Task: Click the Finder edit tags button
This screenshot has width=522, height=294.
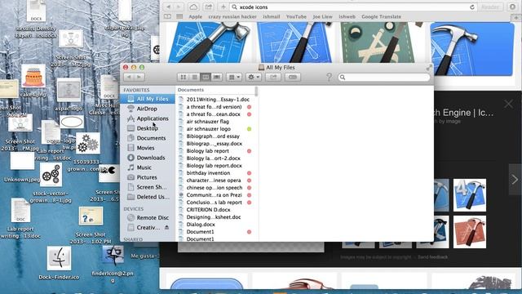Action: (x=293, y=78)
